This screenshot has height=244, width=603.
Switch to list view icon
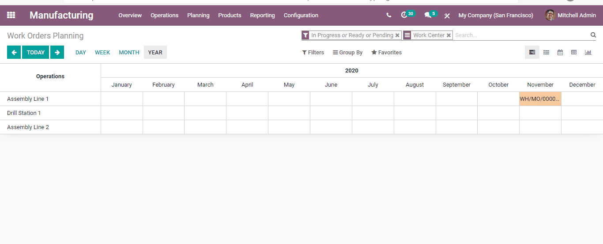click(546, 52)
